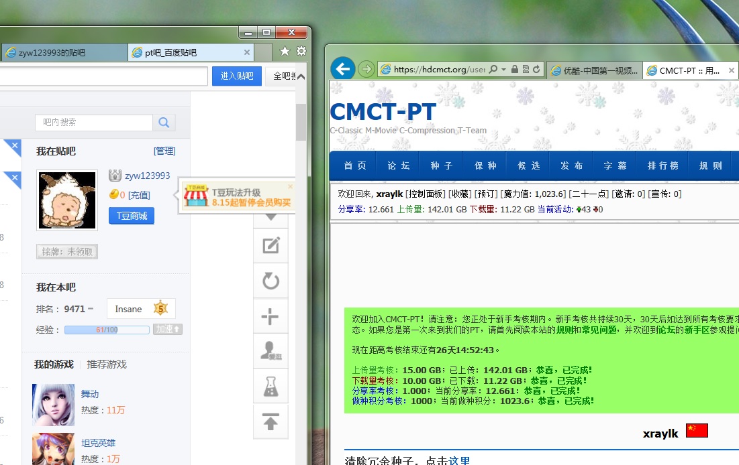Open 排行榜 in the CMCT navigation bar
Screen dimensions: 739x465
pyautogui.click(x=662, y=165)
